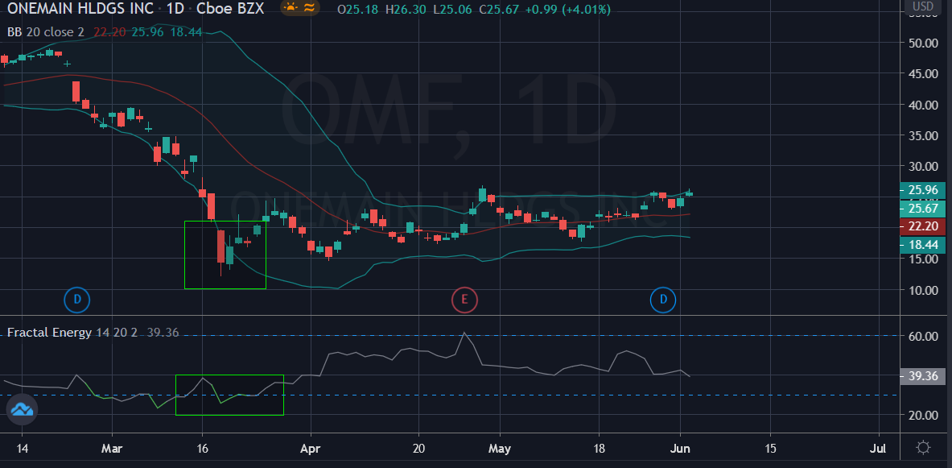
Task: Click the 60.00 level on indicator axis
Action: coord(924,336)
